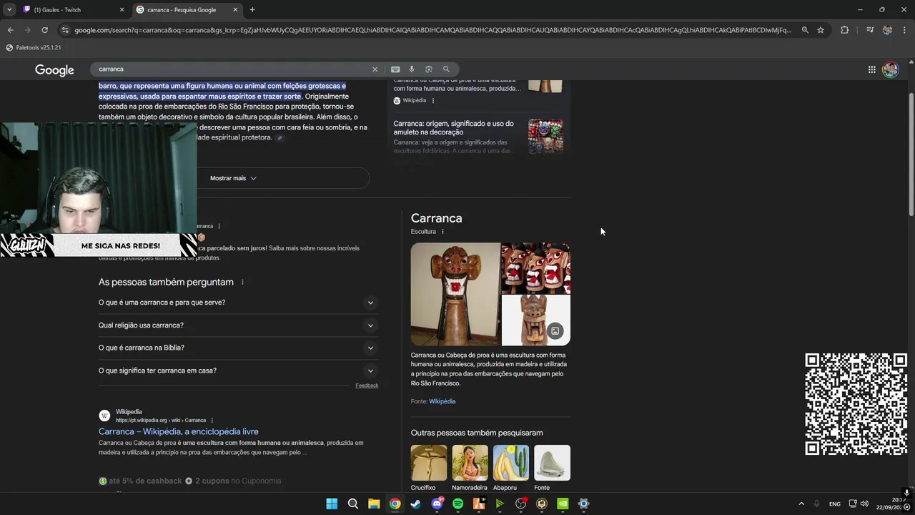Open the Google account avatar
This screenshot has height=515, width=915.
[x=890, y=69]
